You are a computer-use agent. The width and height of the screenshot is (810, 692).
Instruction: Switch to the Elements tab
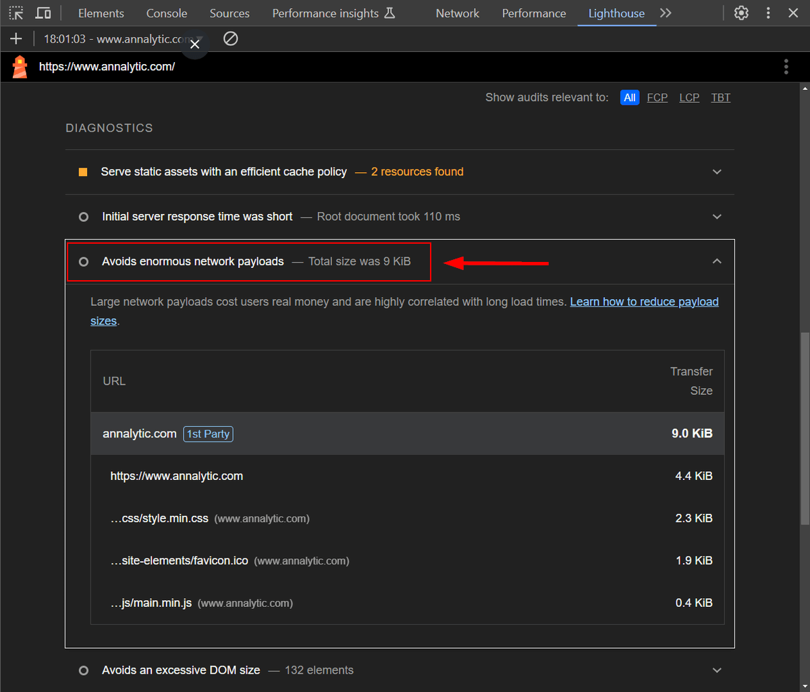point(101,13)
